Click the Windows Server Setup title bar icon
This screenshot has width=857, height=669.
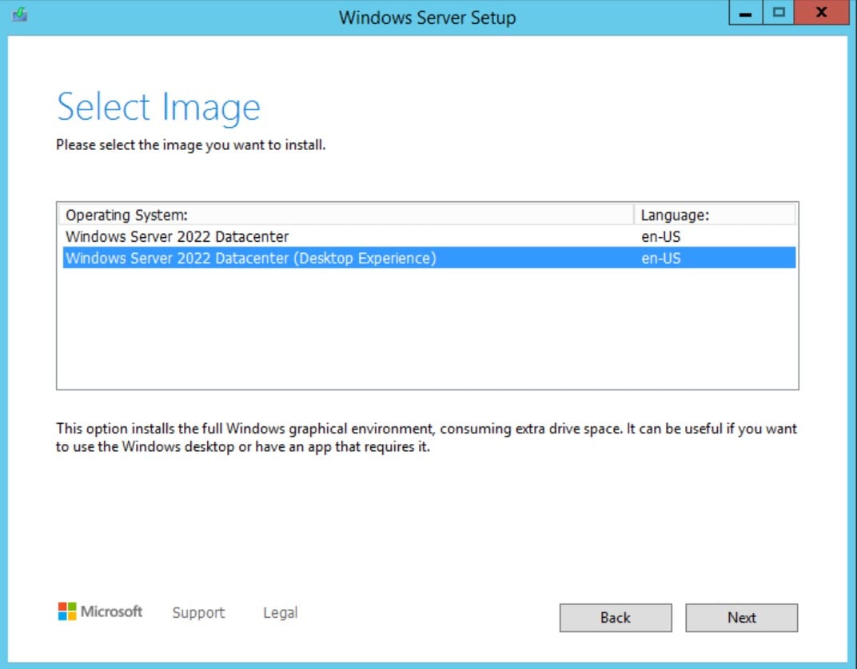pyautogui.click(x=20, y=14)
